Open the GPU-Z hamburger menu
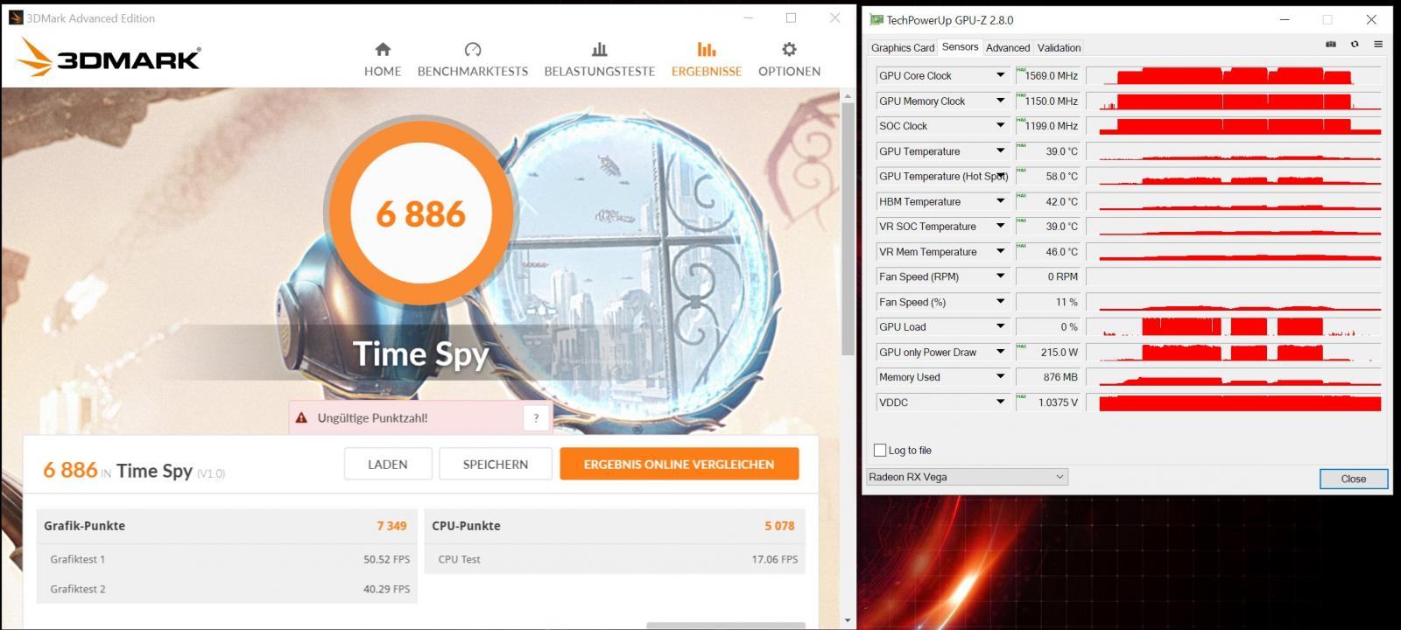Viewport: 1401px width, 630px height. click(1378, 45)
